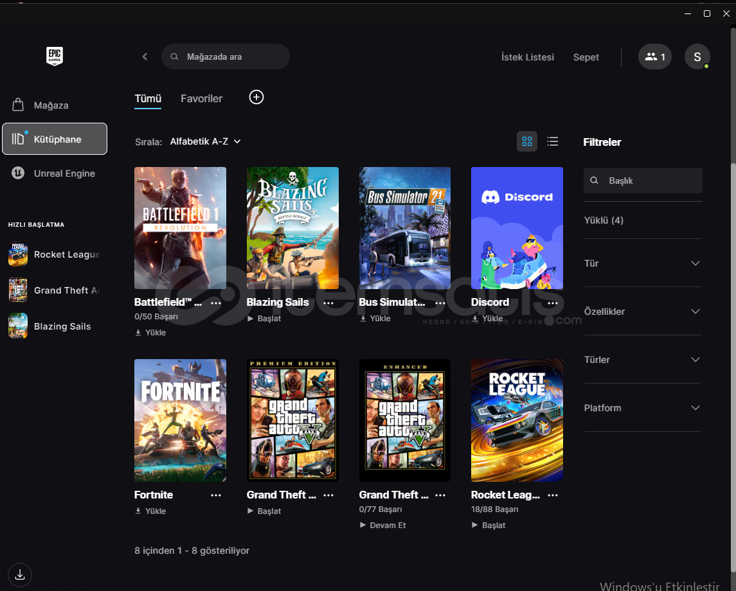Click Başlat under Rocket League
Viewport: 736px width, 591px height.
(x=489, y=525)
